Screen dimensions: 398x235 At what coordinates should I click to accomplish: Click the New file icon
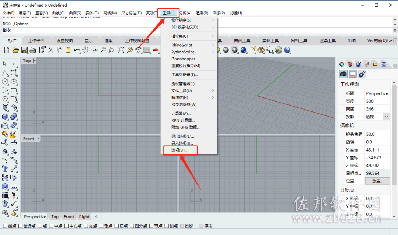[7, 50]
